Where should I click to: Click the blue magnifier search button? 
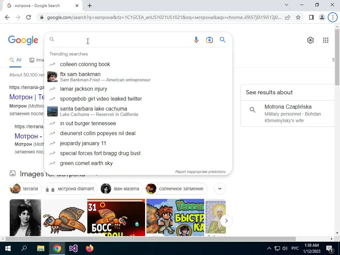[222, 40]
